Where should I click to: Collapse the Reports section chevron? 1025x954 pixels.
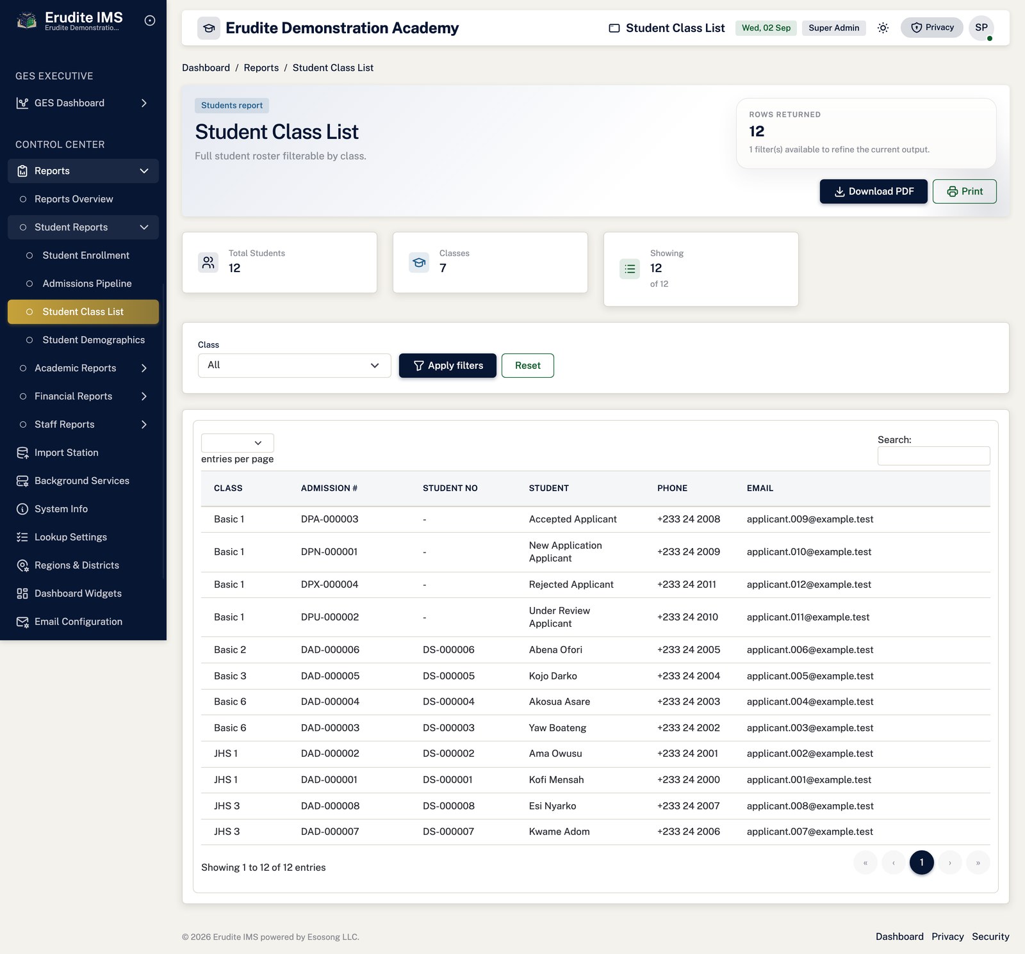[x=144, y=171]
